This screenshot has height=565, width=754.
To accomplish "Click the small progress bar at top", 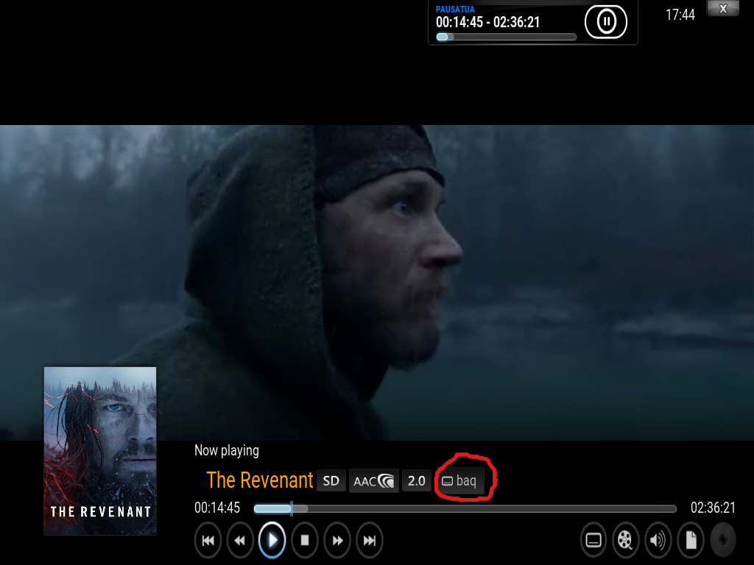I will [x=506, y=37].
